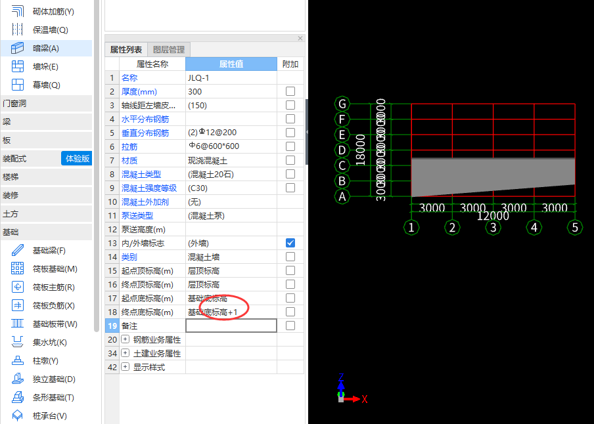Select the 柱墩(Y) column pier icon
The width and height of the screenshot is (594, 424).
tap(18, 361)
